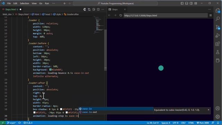Viewport: 222px width, 125px height.
Task: Synchronize changes in the status bar
Action: [x=19, y=123]
